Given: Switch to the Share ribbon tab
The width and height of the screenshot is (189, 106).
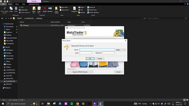Looking at the screenshot, I should tap(17, 4).
